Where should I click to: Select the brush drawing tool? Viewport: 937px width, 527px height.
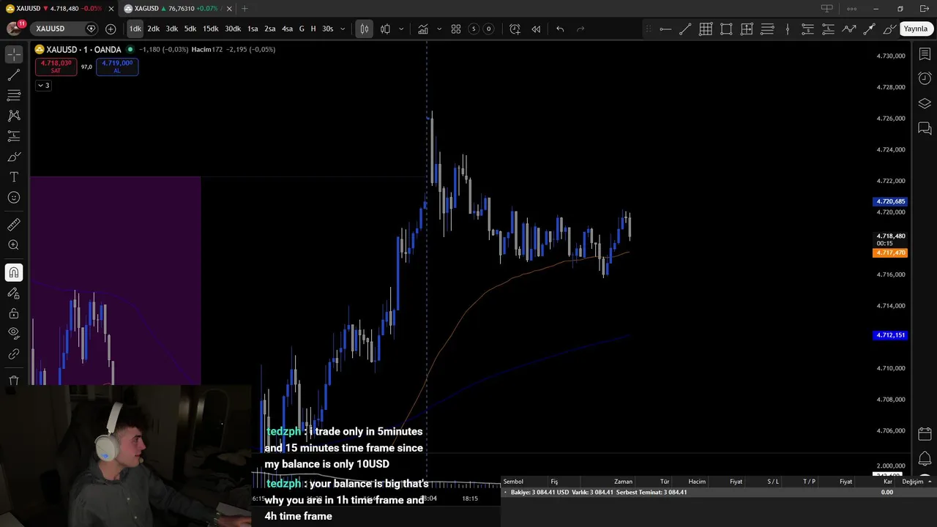[x=14, y=157]
